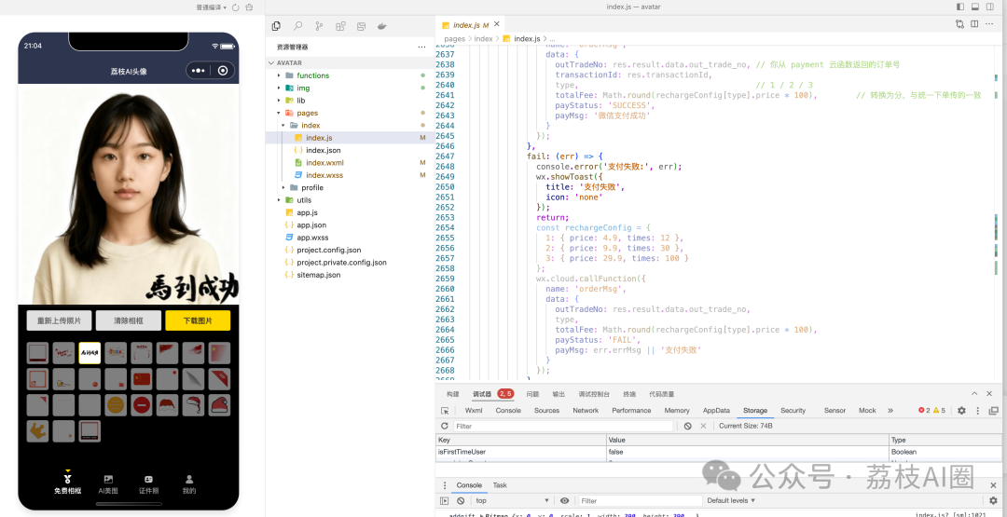Open the 终端 panel tab
1007x517 pixels.
point(629,394)
